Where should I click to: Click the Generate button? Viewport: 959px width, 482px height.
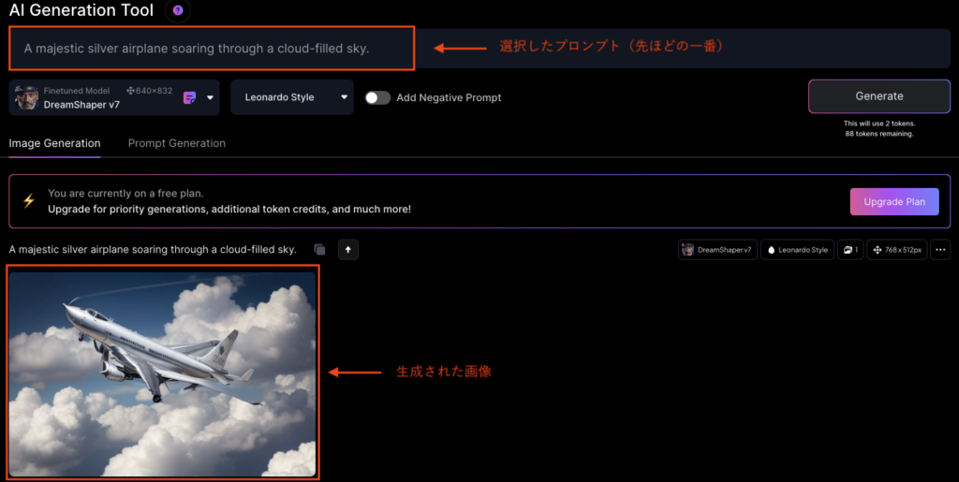pyautogui.click(x=879, y=96)
